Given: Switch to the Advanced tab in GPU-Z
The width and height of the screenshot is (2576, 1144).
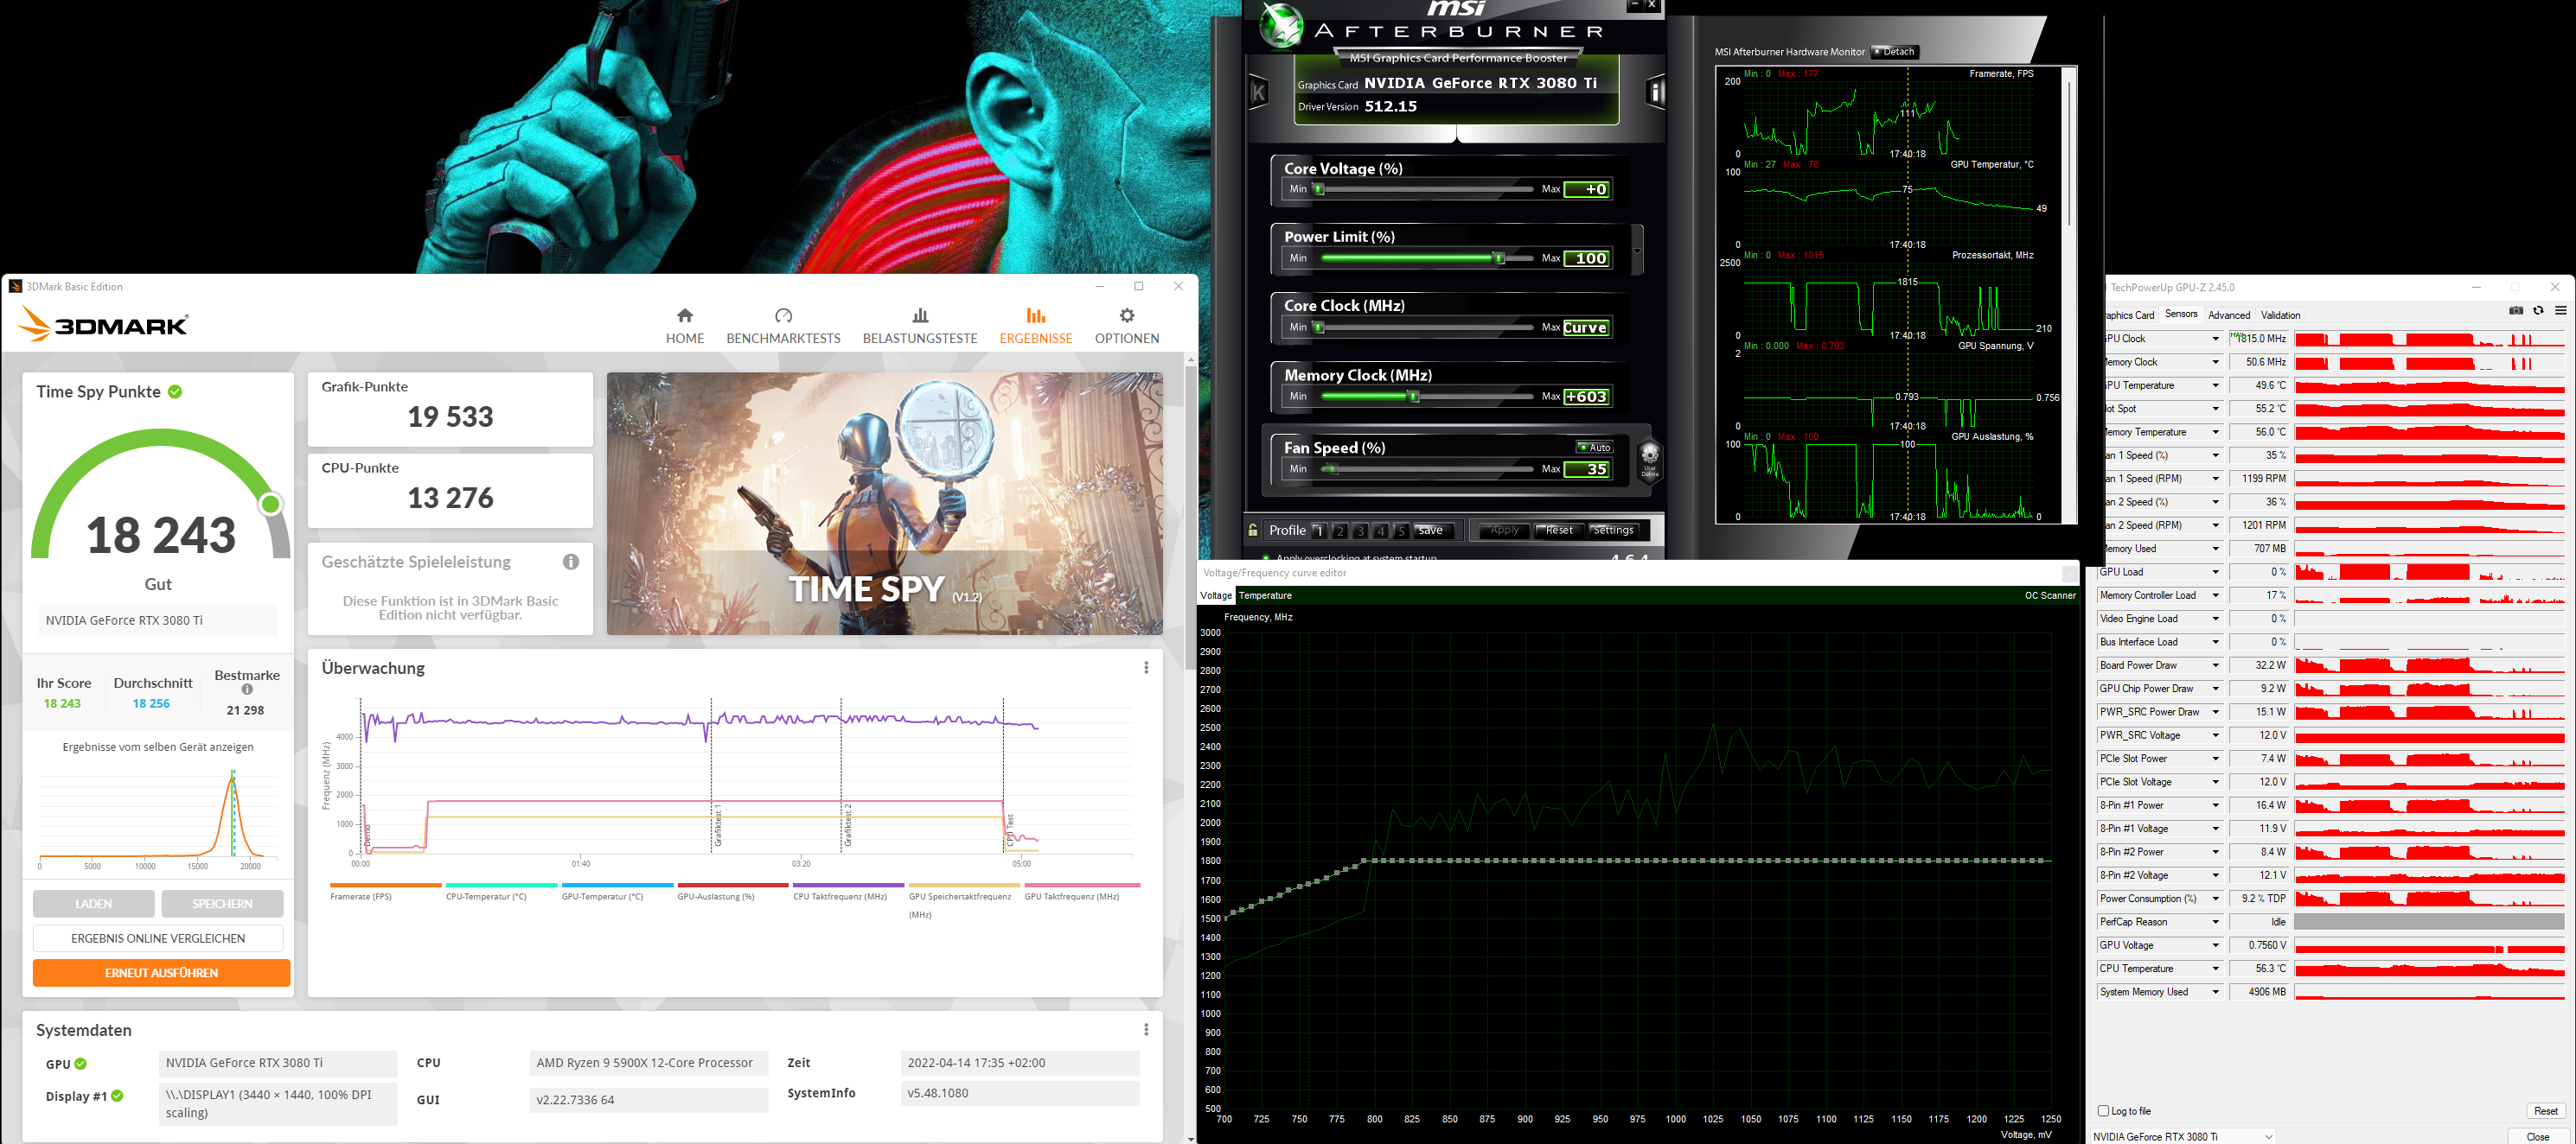Looking at the screenshot, I should [x=2229, y=315].
